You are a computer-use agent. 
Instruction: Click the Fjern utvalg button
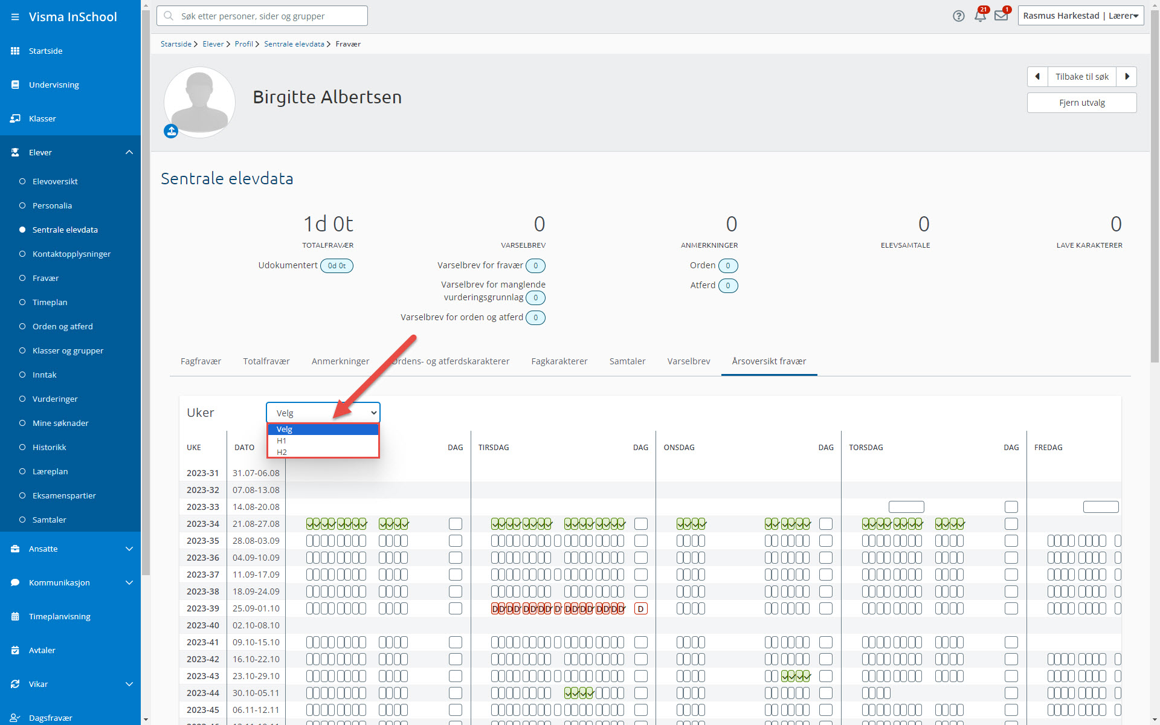(x=1082, y=103)
